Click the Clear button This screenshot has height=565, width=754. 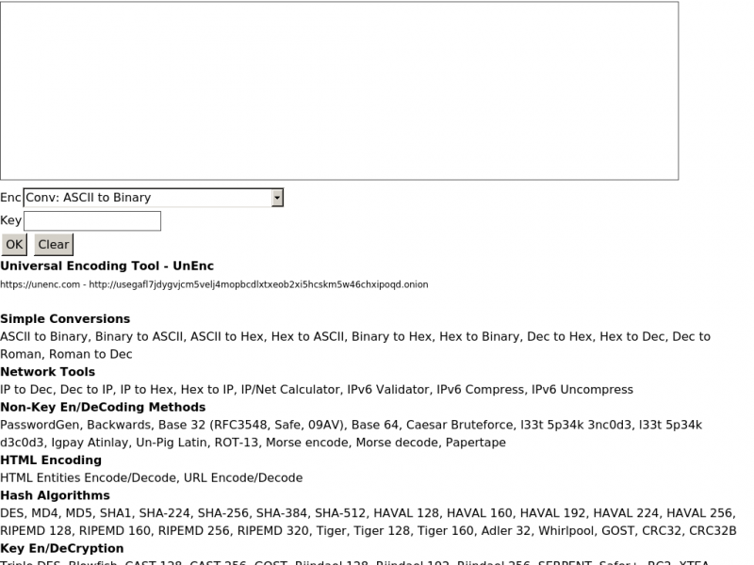pos(54,245)
